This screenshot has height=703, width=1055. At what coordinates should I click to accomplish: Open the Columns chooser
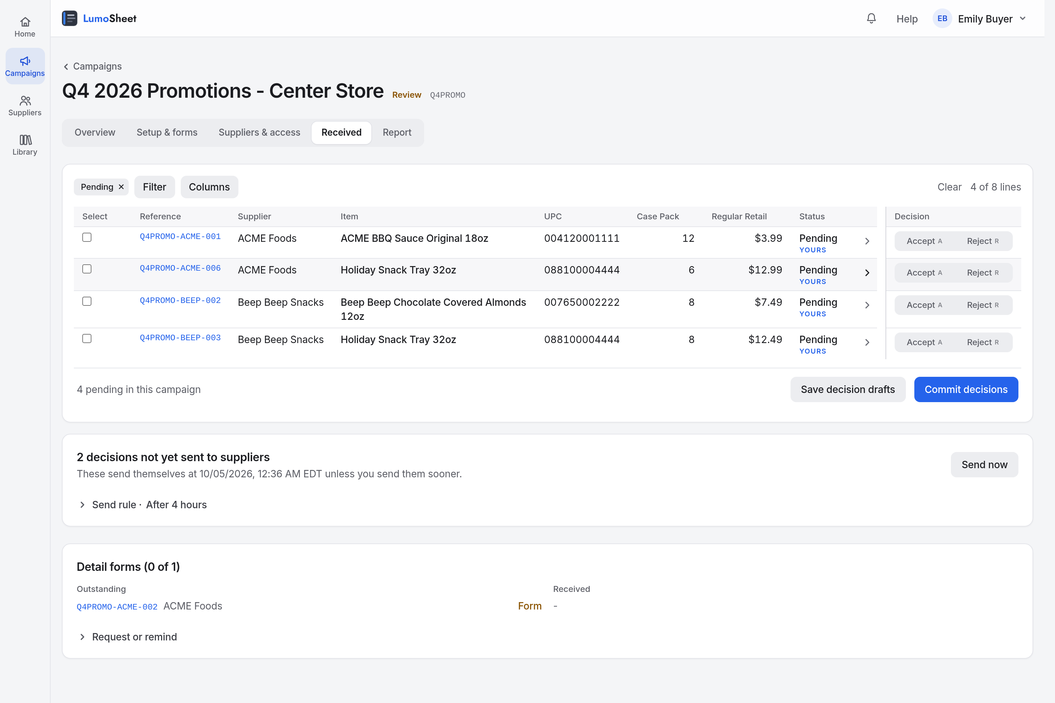(209, 187)
